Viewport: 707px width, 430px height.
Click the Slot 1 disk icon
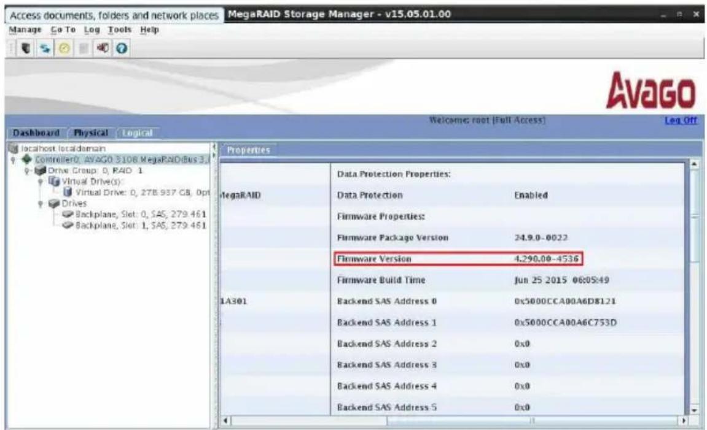coord(68,225)
